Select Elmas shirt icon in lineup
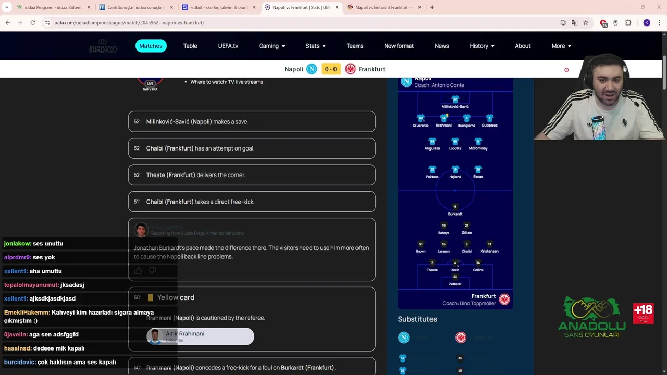Viewport: 667px width, 375px height. (x=478, y=169)
